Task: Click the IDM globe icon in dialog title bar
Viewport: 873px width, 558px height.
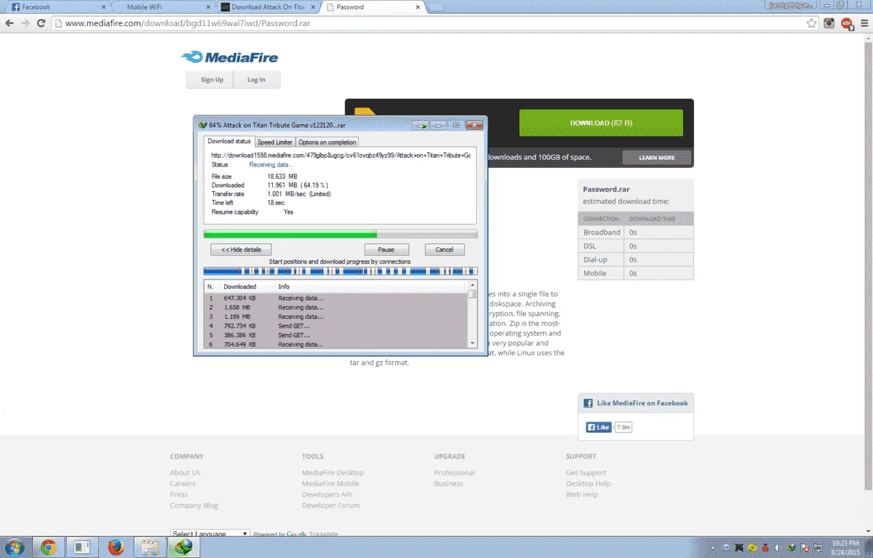Action: (202, 125)
